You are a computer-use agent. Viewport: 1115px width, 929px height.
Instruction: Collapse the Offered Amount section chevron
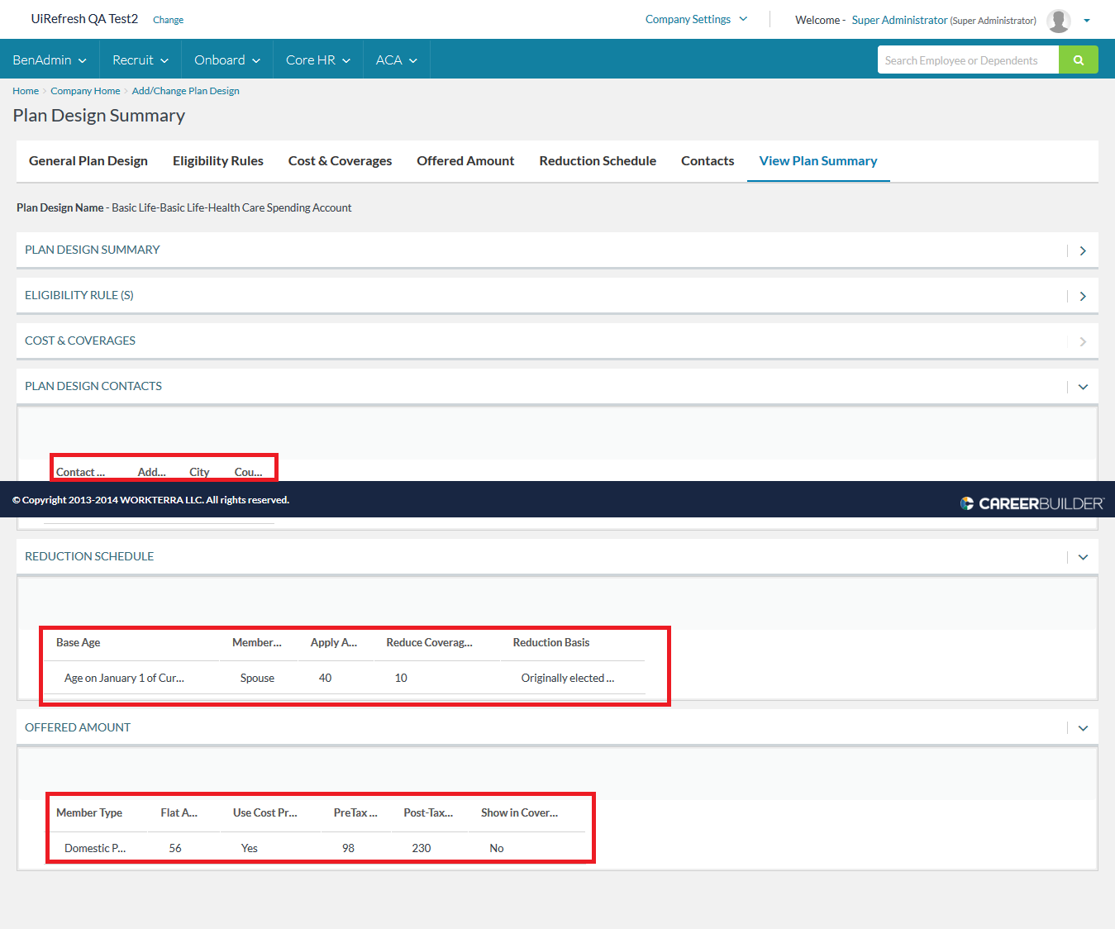coord(1083,728)
